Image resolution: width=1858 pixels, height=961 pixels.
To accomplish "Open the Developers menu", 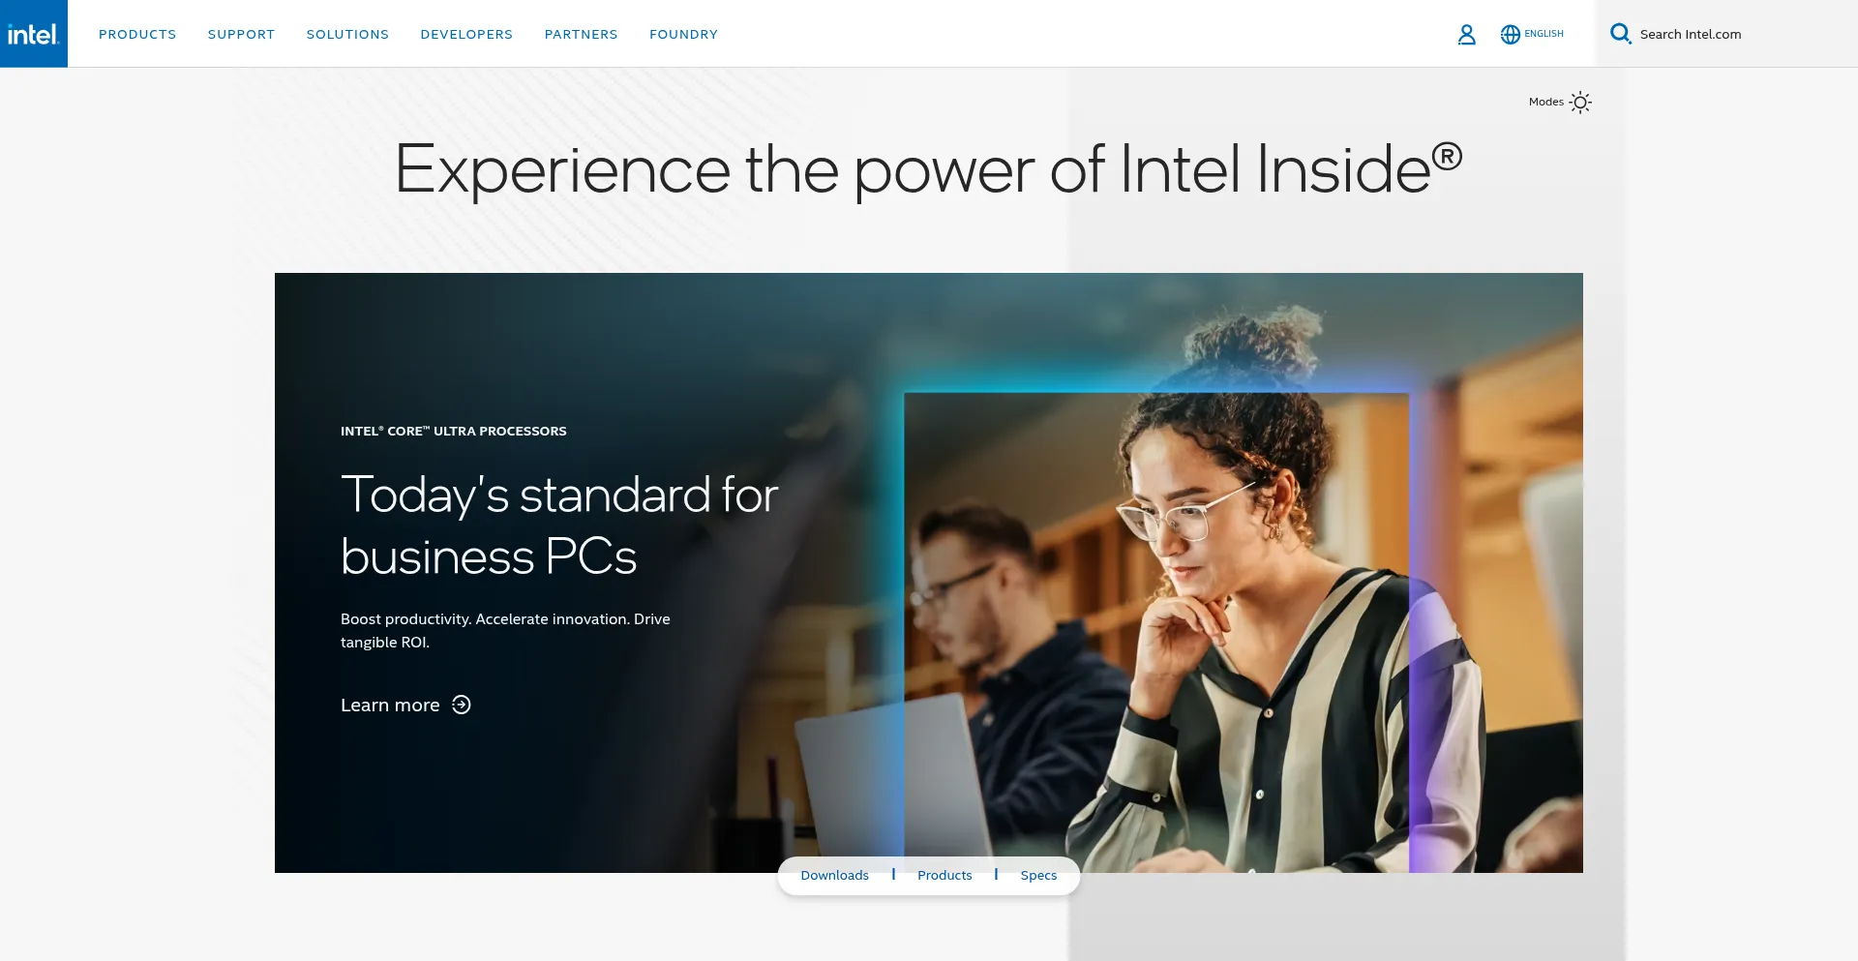I will (466, 34).
